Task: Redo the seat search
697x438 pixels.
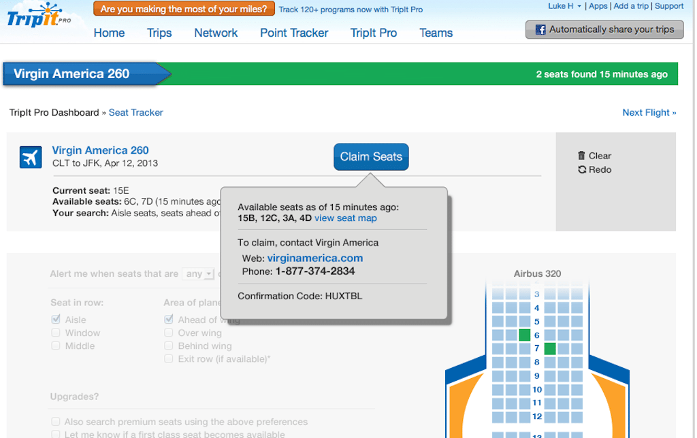Action: pyautogui.click(x=594, y=169)
